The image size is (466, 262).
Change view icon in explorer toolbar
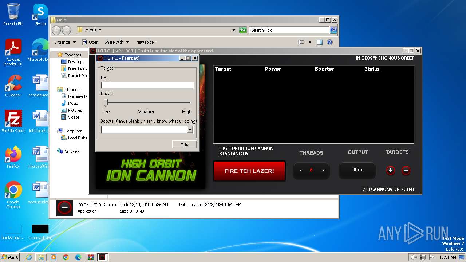tap(301, 42)
